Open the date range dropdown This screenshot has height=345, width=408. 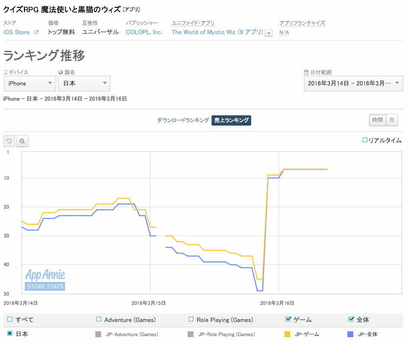pos(353,84)
